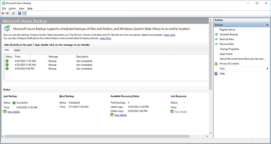Click View details under Last Recovery
The image size is (271, 144).
[x=181, y=112]
